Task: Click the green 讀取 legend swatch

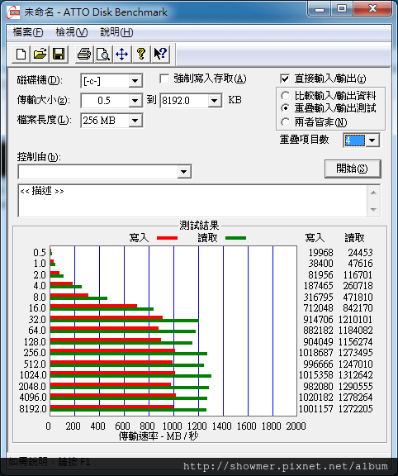Action: pos(235,238)
